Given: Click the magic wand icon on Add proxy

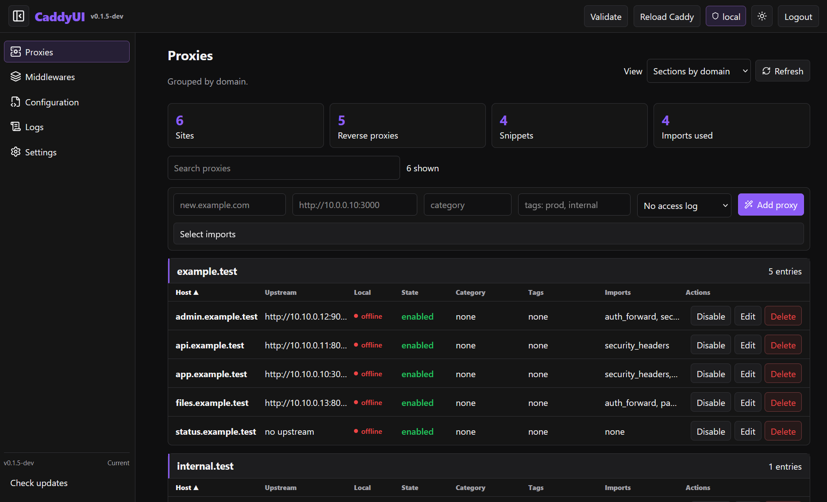Looking at the screenshot, I should pos(749,205).
